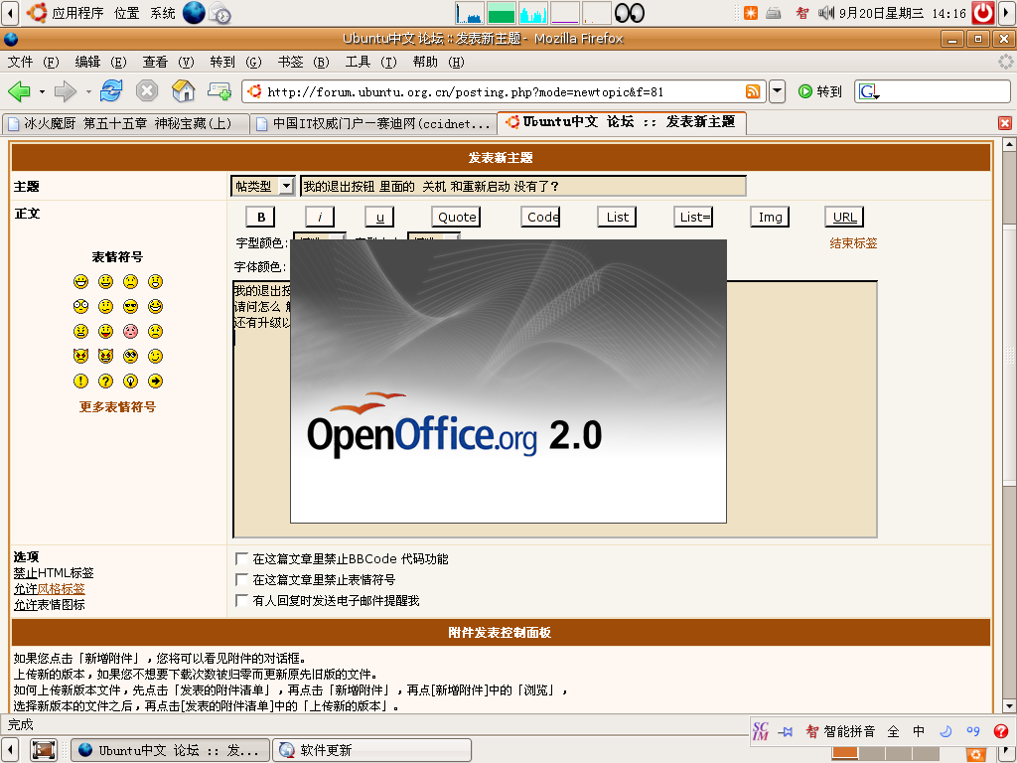Insert the rolling eyes emoticon
1017x763 pixels.
click(x=130, y=356)
